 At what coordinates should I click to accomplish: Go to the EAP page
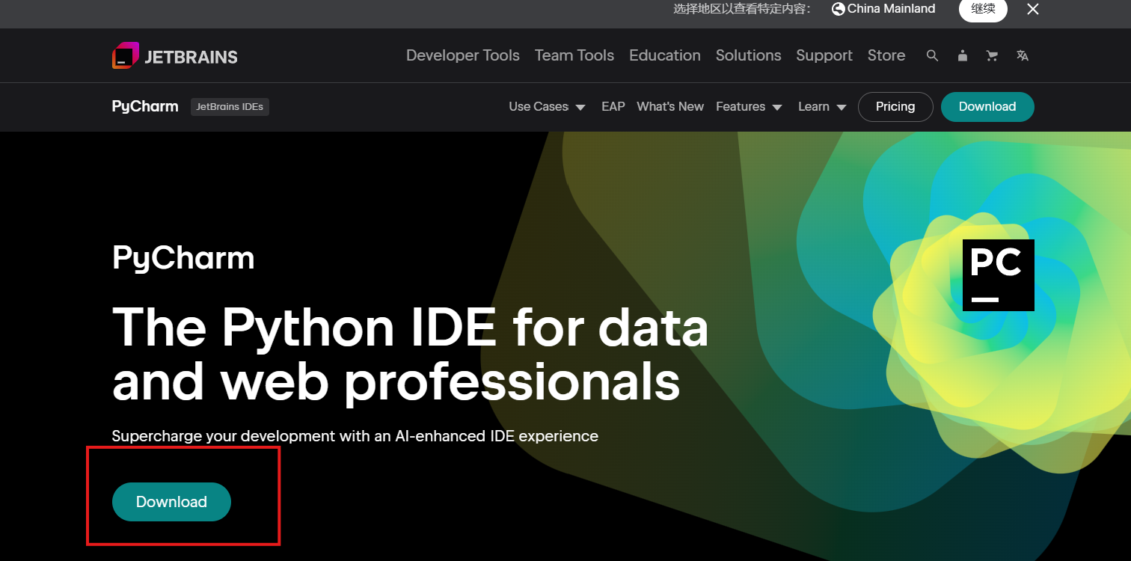(613, 107)
